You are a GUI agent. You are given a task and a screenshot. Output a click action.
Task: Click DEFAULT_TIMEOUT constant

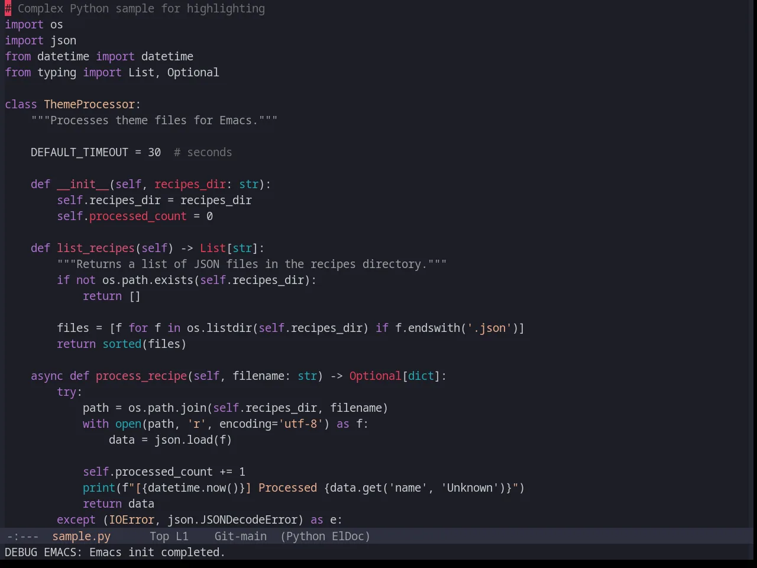tap(79, 152)
